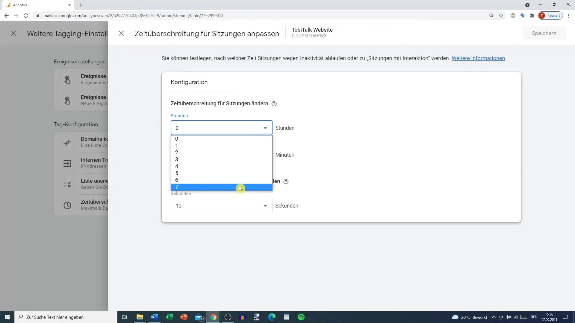Open the Liste unerwünschter row
Viewport: 575px width, 323px height.
pos(81,184)
